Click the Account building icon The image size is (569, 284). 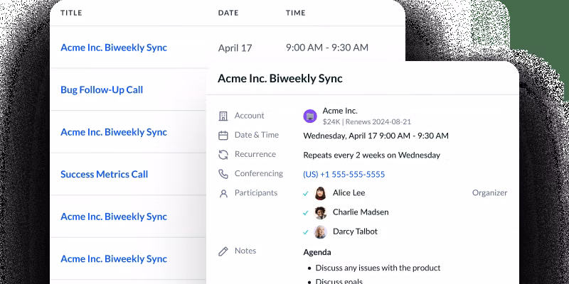pos(223,116)
